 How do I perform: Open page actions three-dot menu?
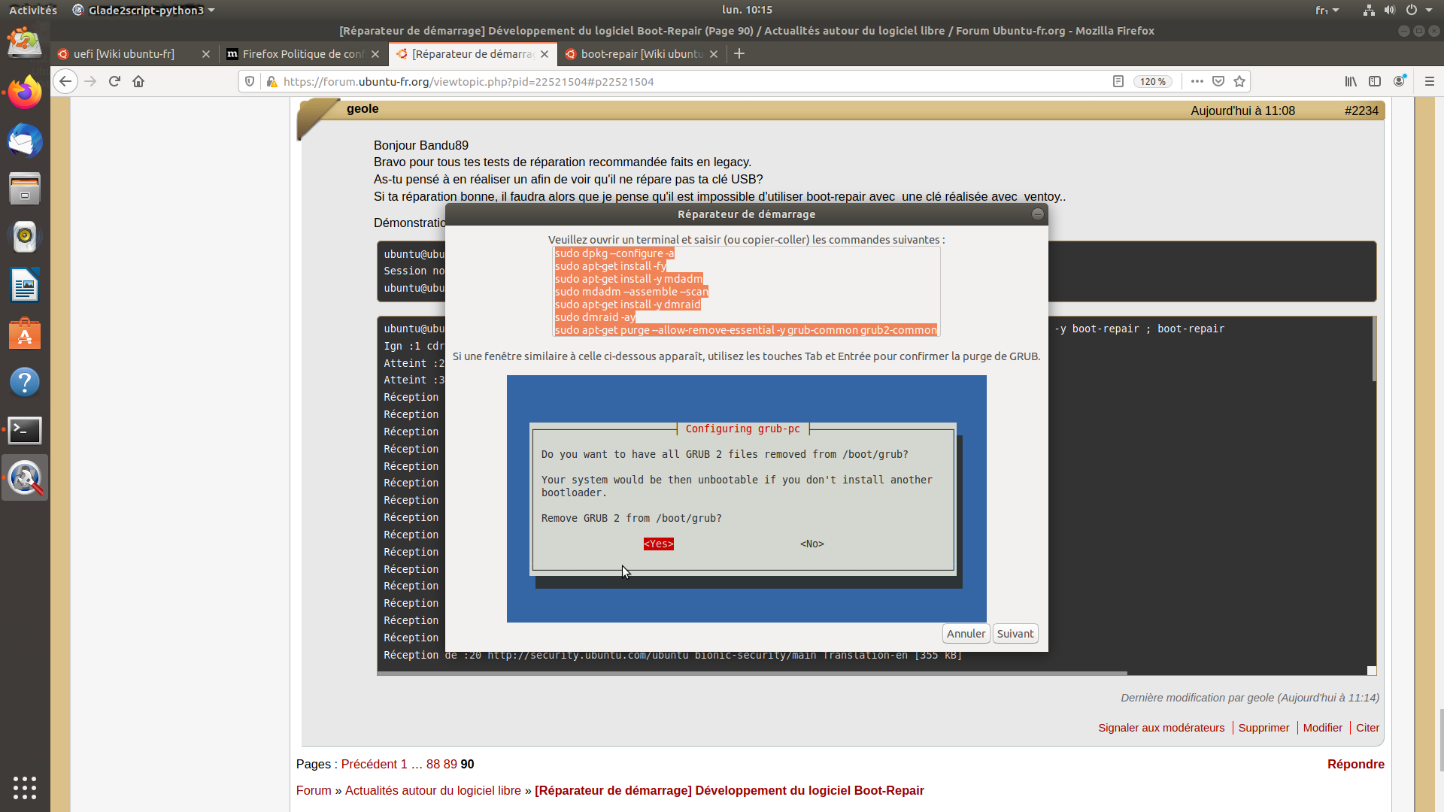tap(1197, 81)
